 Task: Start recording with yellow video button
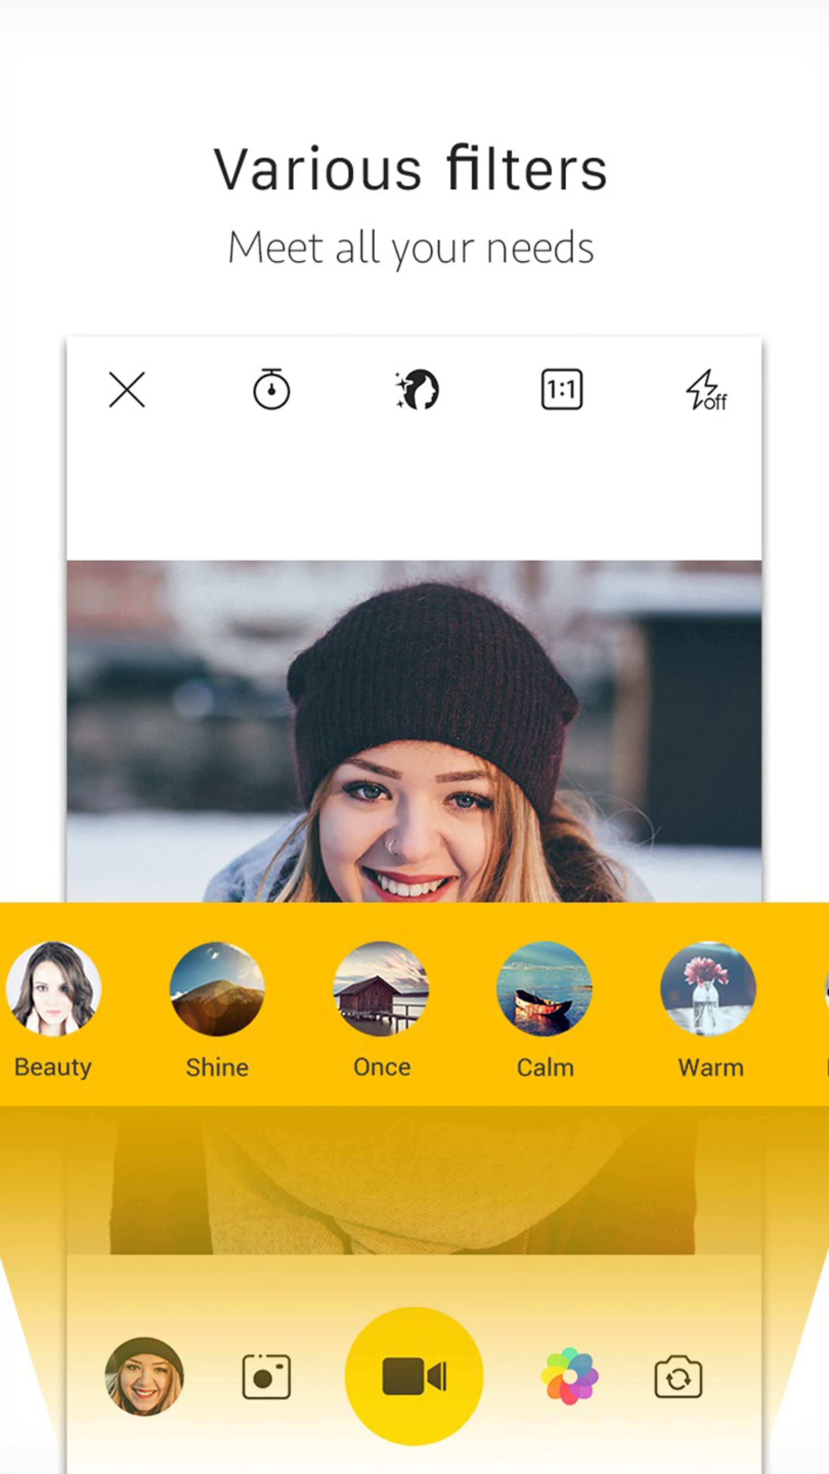(414, 1376)
